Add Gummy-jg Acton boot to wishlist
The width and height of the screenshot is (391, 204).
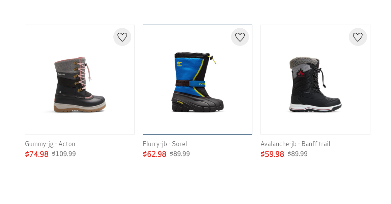point(122,37)
